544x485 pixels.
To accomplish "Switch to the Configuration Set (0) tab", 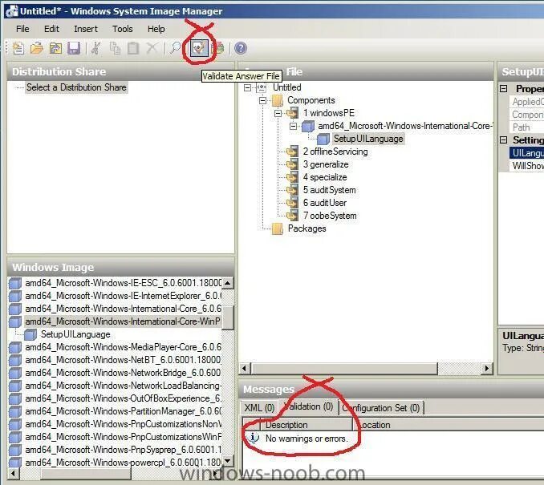I will click(381, 408).
